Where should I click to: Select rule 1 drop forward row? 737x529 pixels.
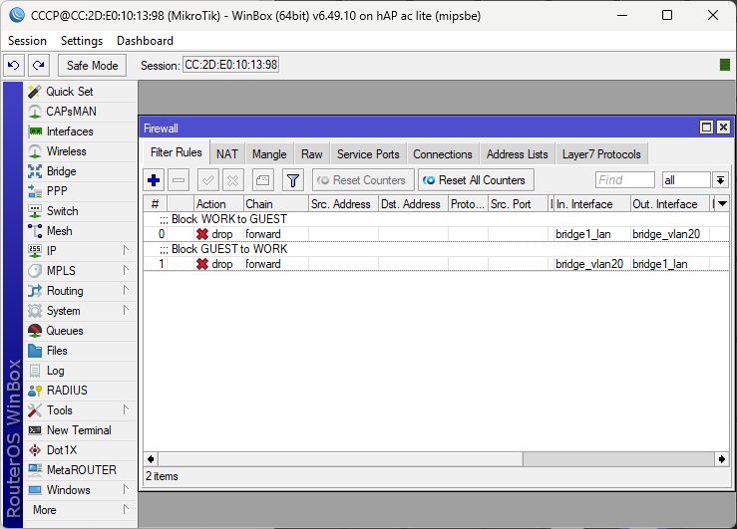(x=436, y=264)
